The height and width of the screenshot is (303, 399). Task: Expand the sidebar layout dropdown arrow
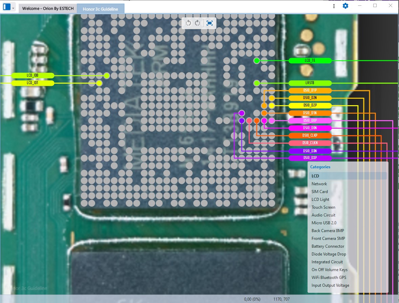point(13,8)
